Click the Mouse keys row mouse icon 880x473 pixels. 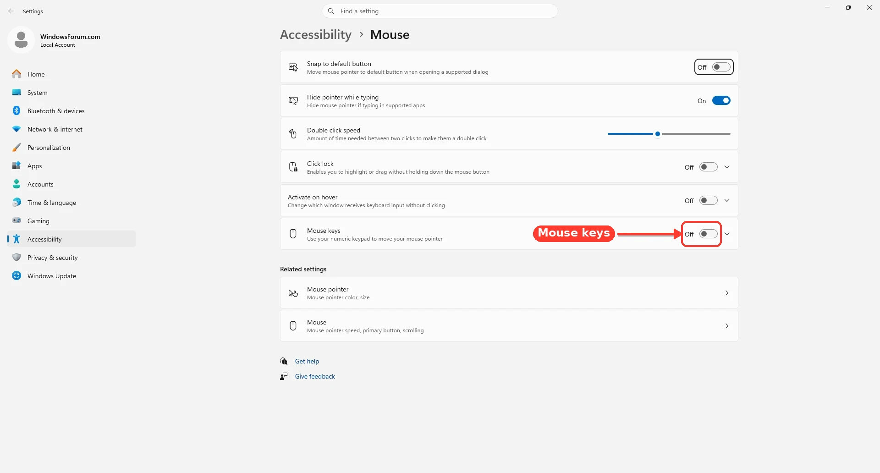point(293,234)
